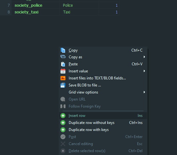This screenshot has height=155, width=177.
Task: Click the orange Insert files image icon
Action: point(63,78)
